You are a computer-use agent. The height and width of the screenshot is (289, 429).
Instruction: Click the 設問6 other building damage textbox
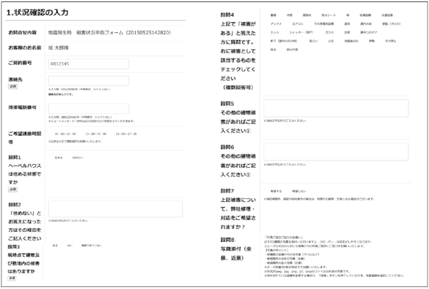pyautogui.click(x=335, y=151)
